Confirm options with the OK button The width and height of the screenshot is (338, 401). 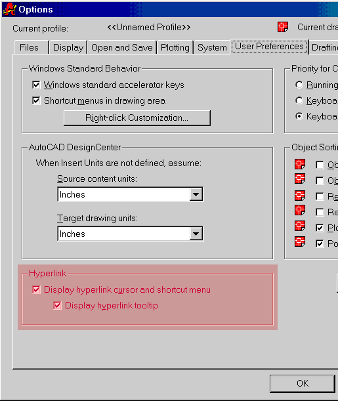(x=303, y=383)
